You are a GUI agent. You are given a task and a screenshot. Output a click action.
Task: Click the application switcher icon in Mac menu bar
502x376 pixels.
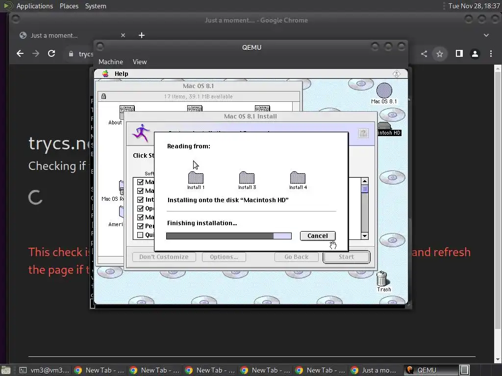[396, 74]
